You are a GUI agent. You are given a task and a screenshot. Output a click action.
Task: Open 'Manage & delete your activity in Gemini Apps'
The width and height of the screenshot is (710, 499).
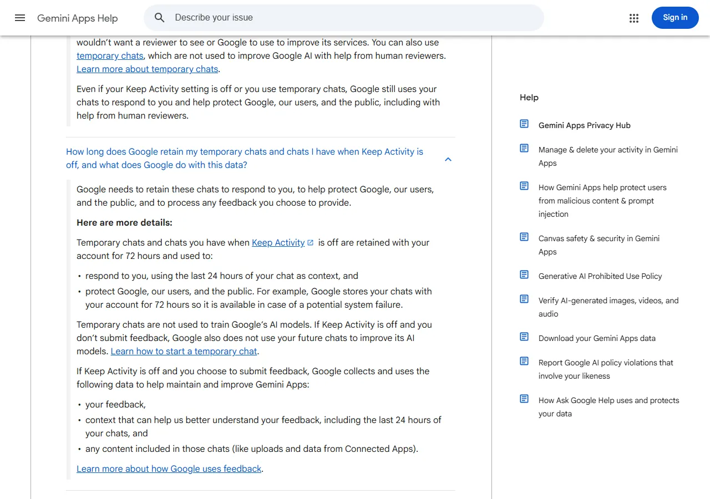pos(608,156)
